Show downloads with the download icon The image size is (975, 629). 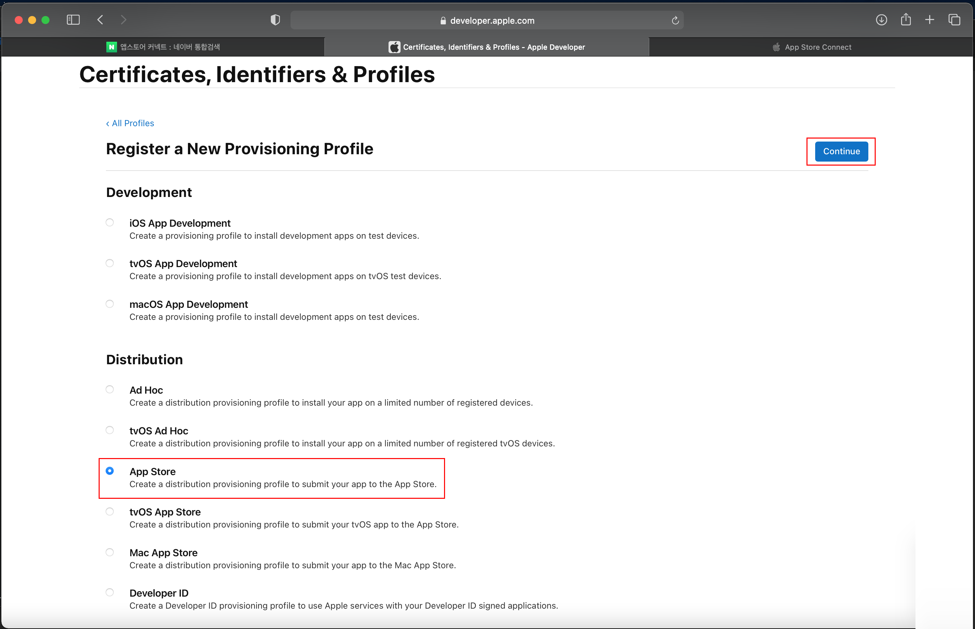[x=881, y=20]
